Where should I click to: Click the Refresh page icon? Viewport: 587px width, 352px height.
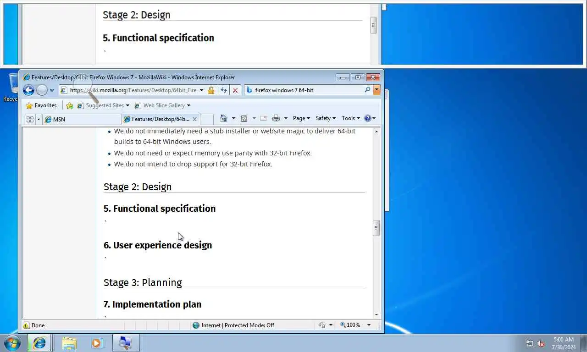click(224, 90)
